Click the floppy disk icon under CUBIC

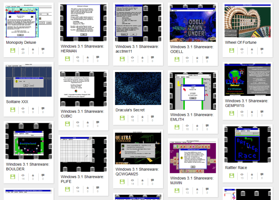coord(67,124)
